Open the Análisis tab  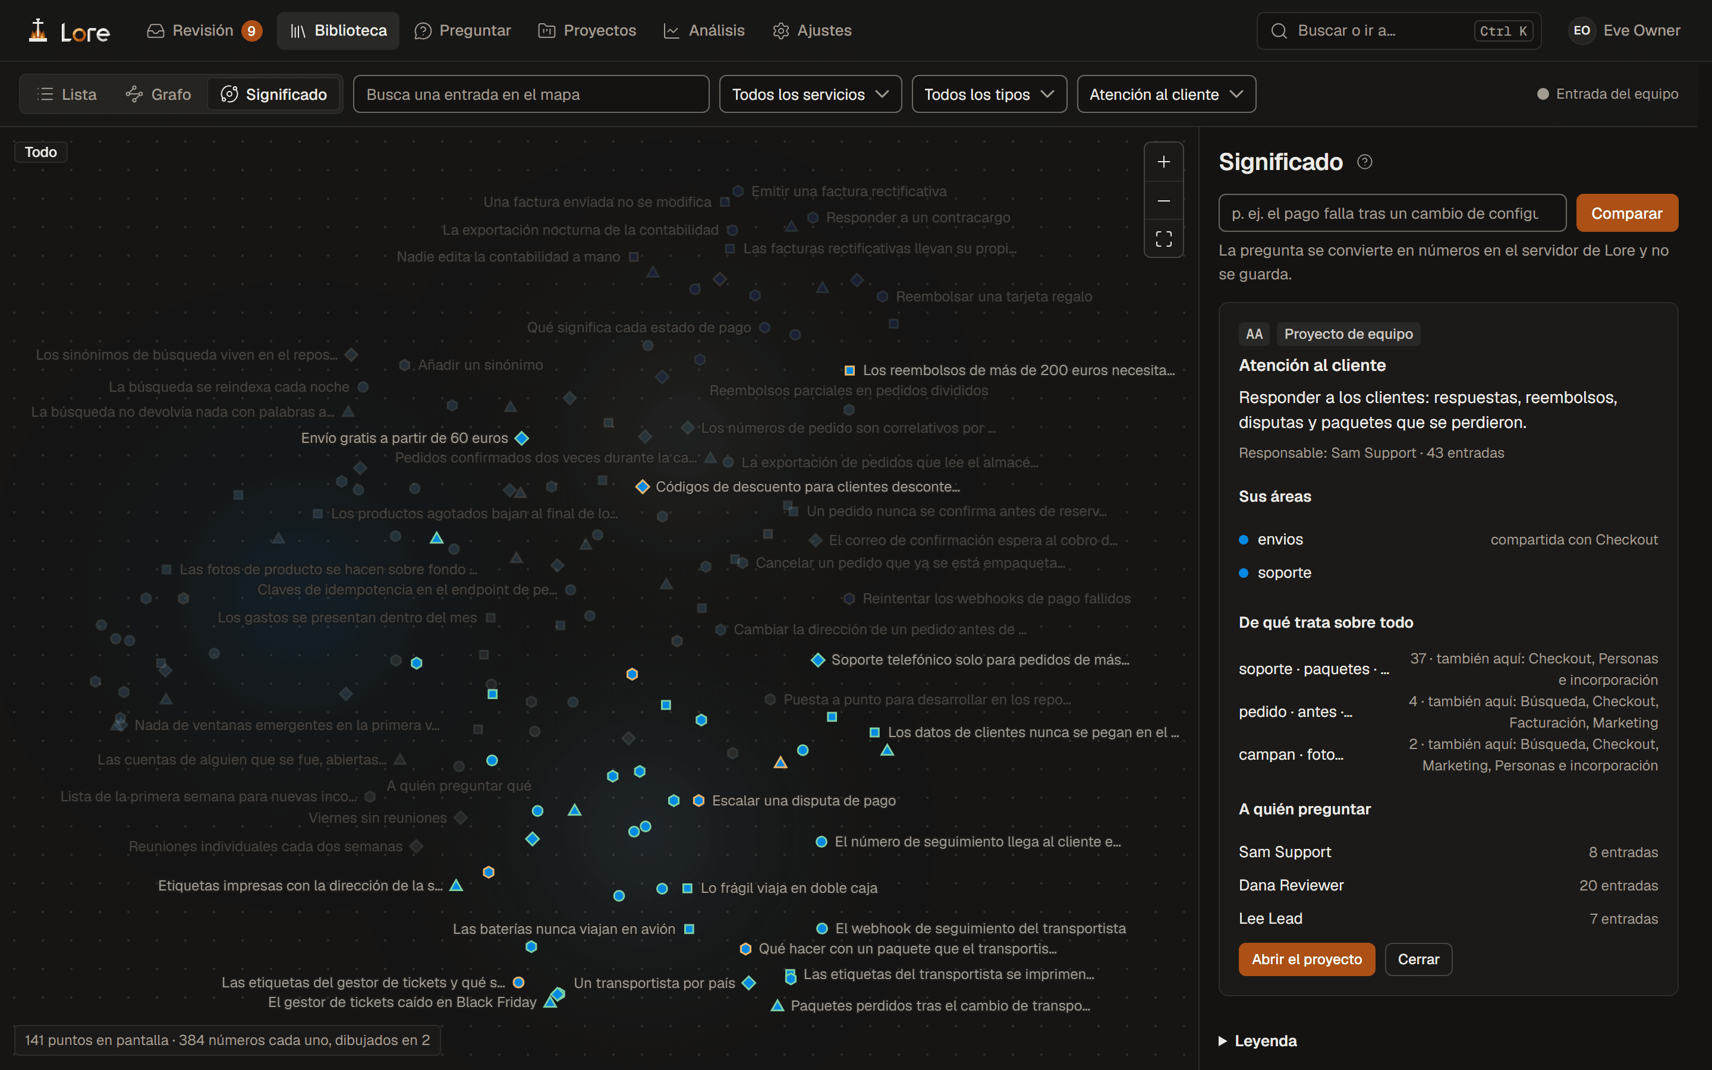pyautogui.click(x=704, y=30)
